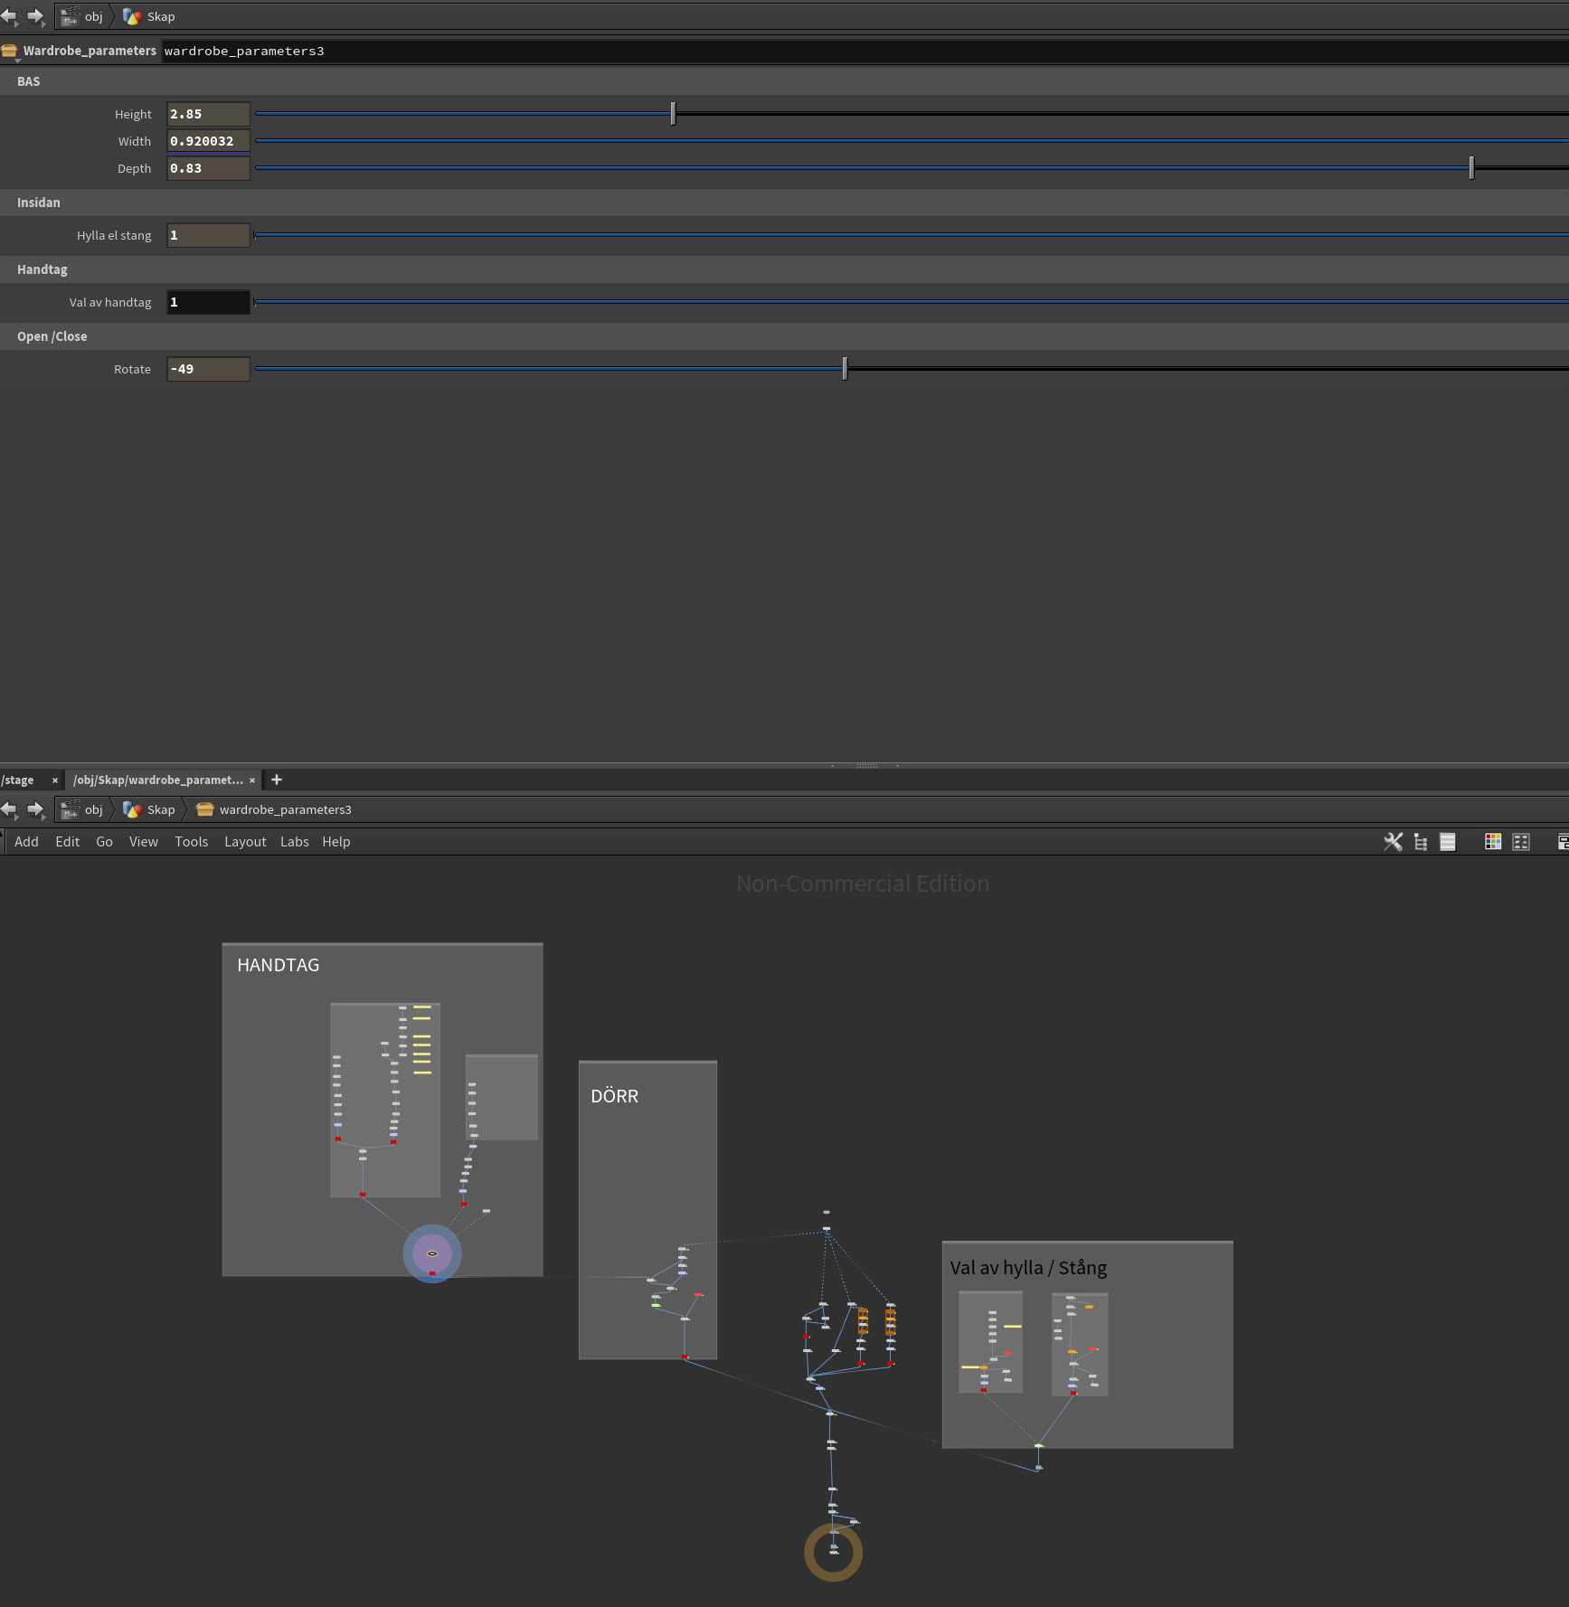This screenshot has width=1569, height=1607.
Task: Select the output node in the brown ring
Action: (x=834, y=1551)
